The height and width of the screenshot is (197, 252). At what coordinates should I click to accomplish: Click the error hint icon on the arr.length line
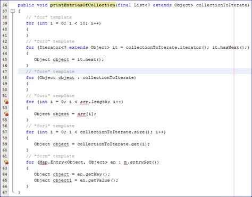6,102
